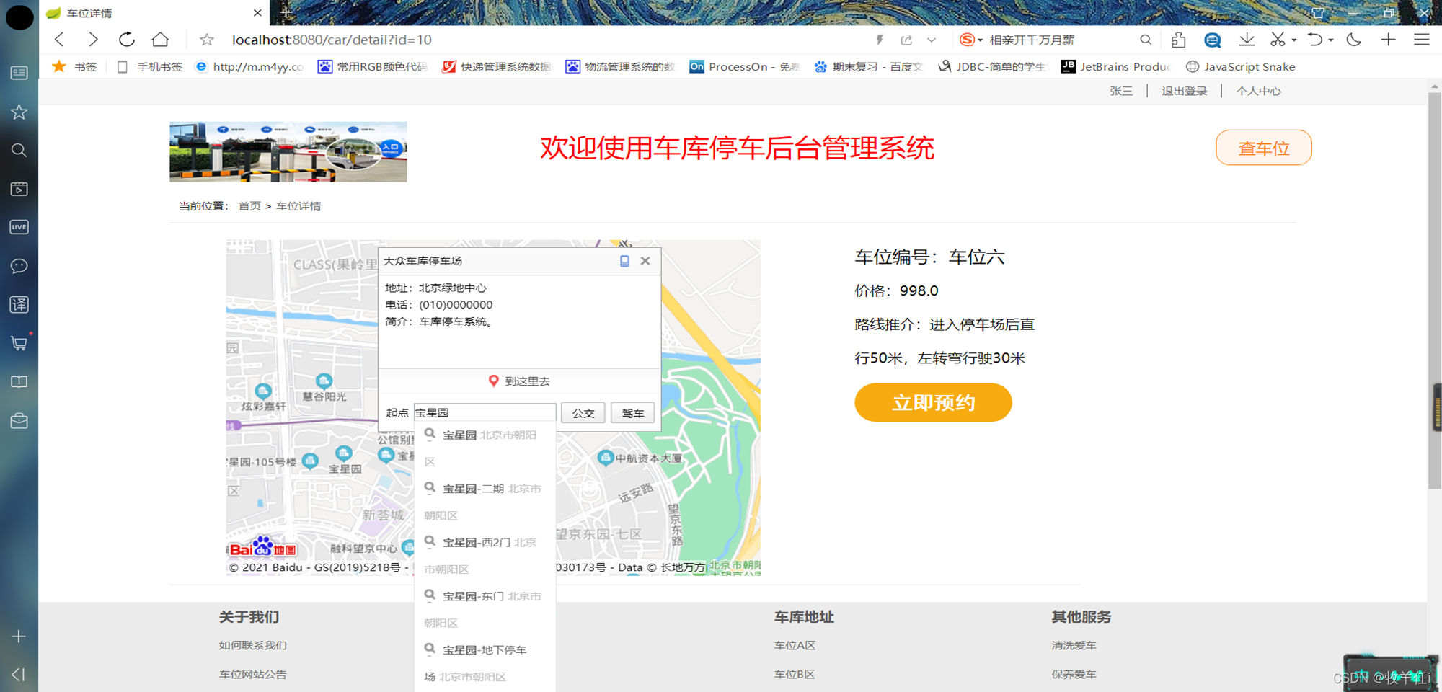Expand the address bar dropdown chevron
The width and height of the screenshot is (1442, 692).
click(932, 40)
